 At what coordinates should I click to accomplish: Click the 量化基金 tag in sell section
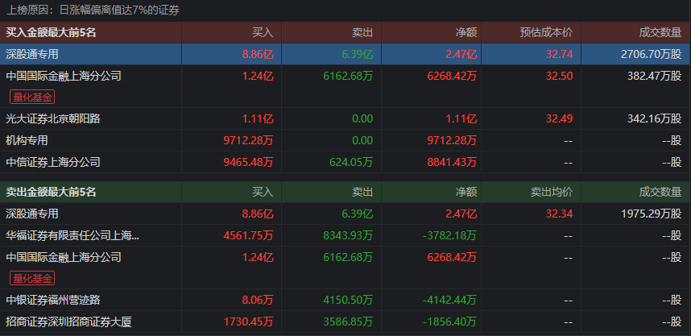point(32,278)
